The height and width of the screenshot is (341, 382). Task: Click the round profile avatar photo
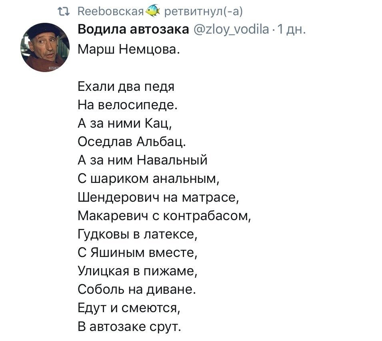(x=45, y=47)
